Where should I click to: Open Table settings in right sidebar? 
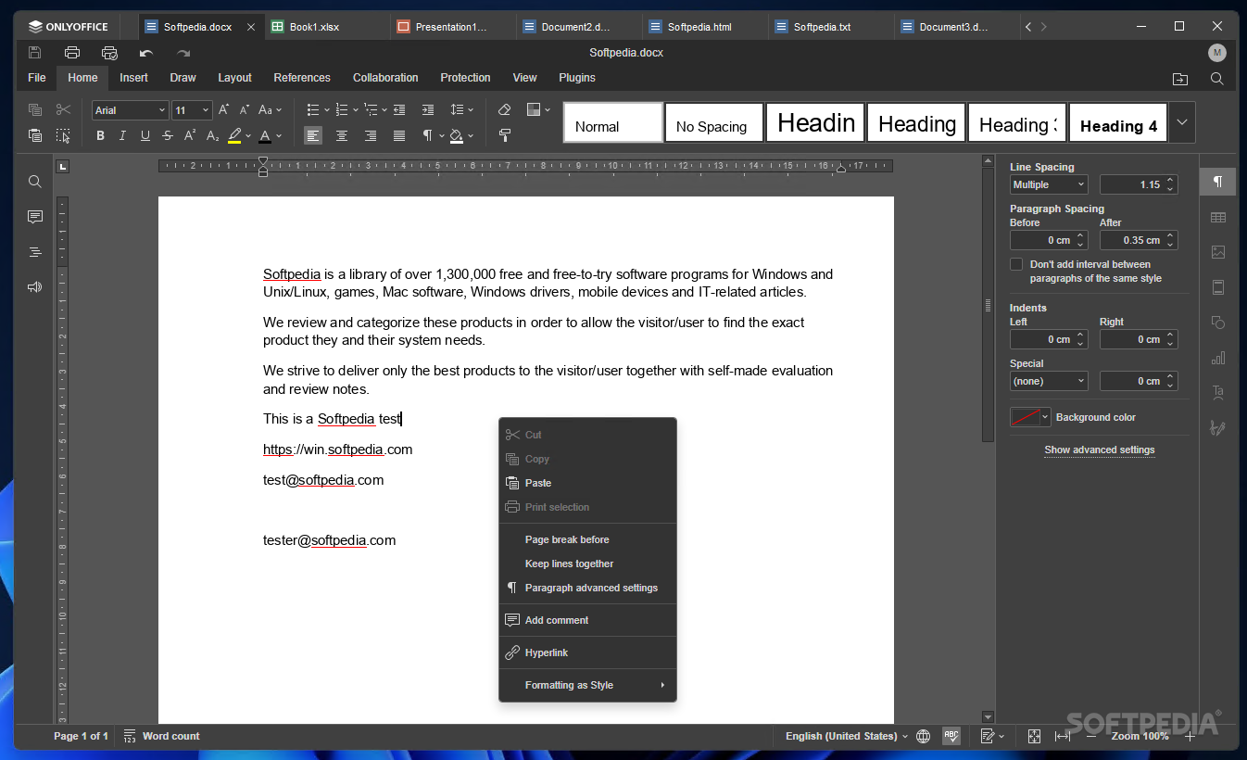tap(1218, 217)
